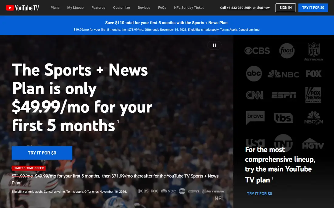
Task: Open the Plans menu item
Action: coord(55,8)
